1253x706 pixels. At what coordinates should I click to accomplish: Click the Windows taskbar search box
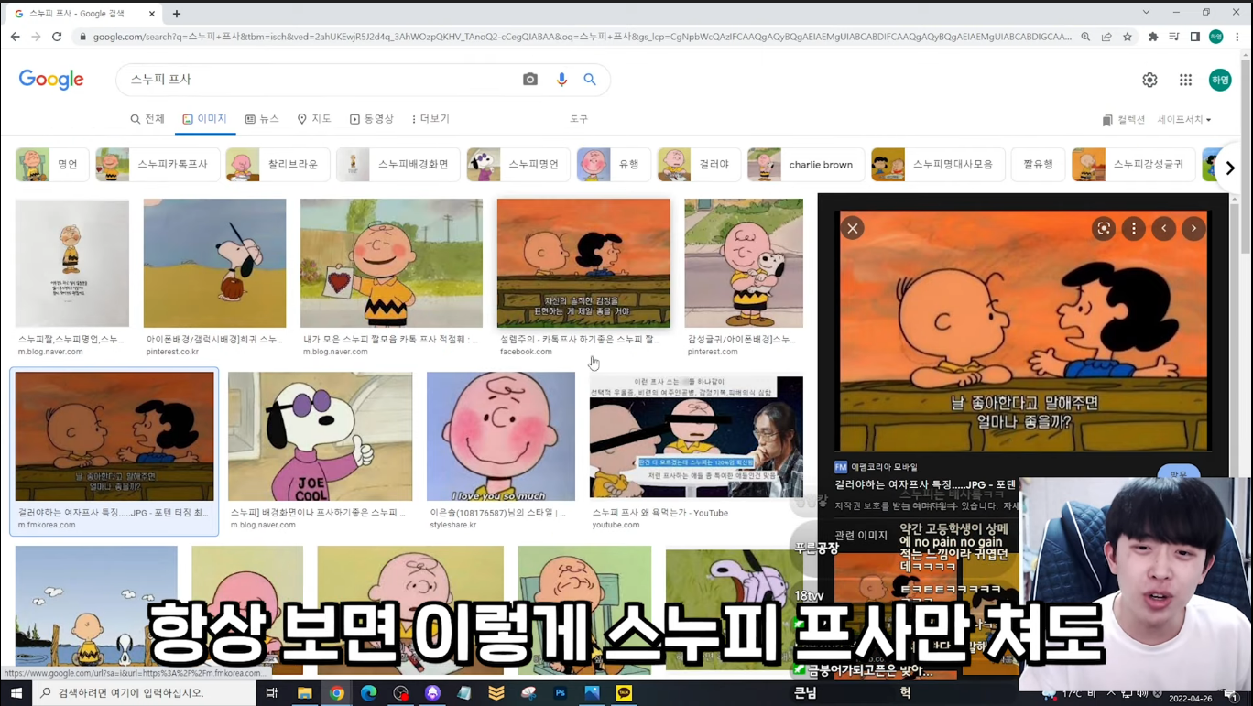pos(147,693)
